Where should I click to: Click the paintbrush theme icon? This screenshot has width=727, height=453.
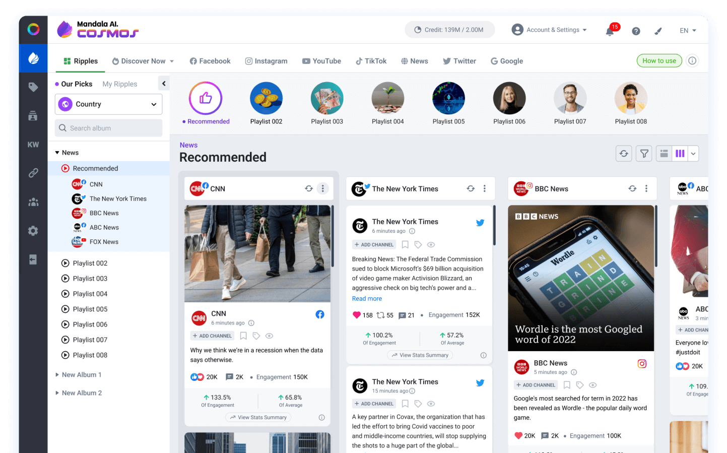coord(658,31)
